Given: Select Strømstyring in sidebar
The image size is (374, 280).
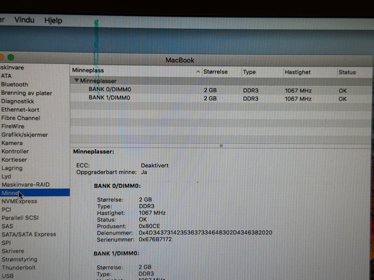Looking at the screenshot, I should 19,259.
